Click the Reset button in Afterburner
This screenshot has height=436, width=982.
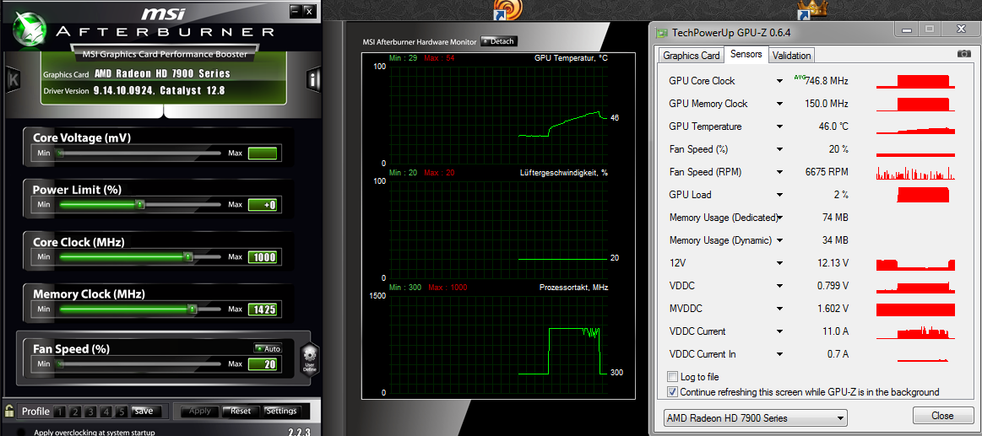241,411
